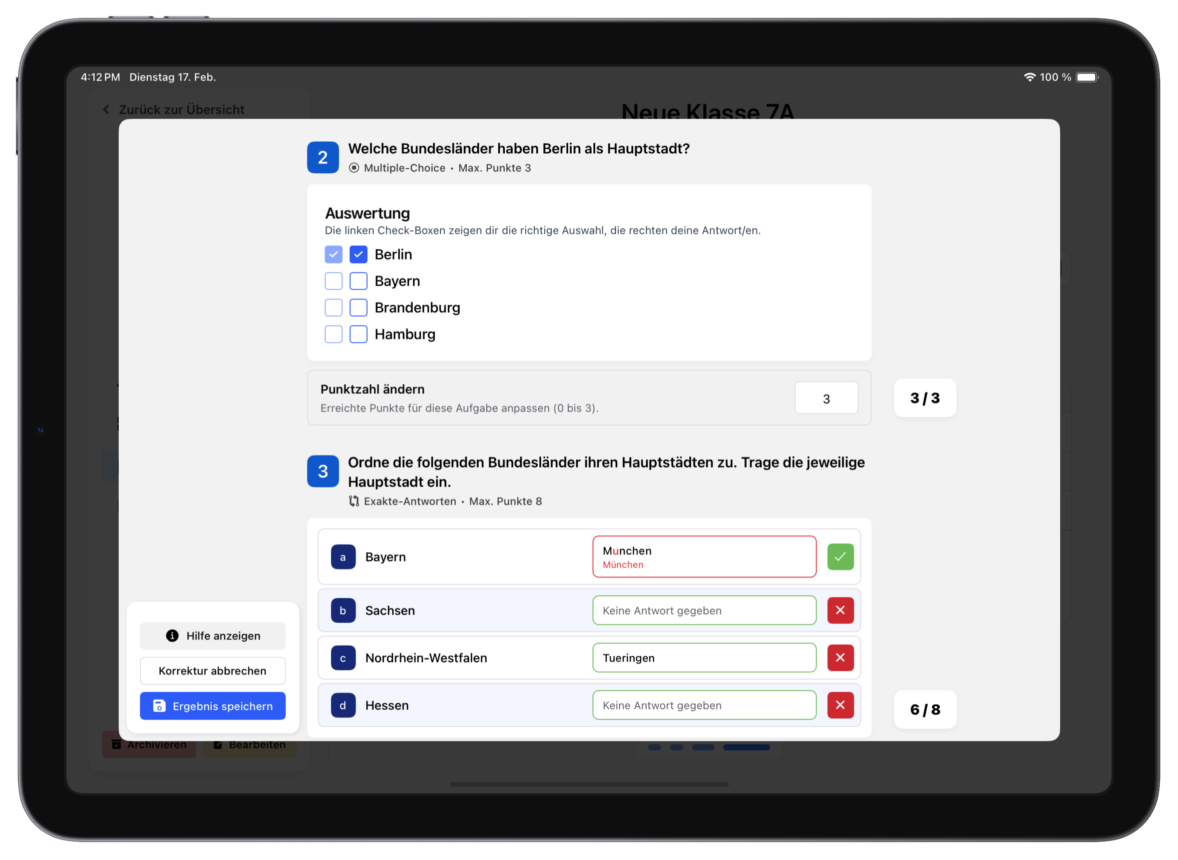Click the Munchen answer field for Bayern
The height and width of the screenshot is (860, 1178).
(x=704, y=557)
